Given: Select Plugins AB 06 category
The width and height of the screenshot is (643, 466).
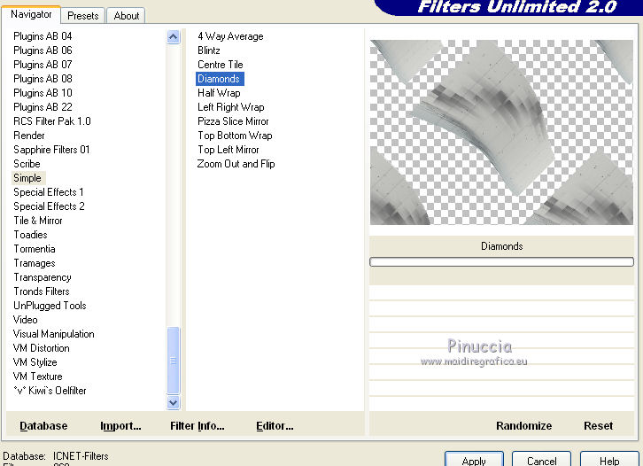Looking at the screenshot, I should [43, 50].
